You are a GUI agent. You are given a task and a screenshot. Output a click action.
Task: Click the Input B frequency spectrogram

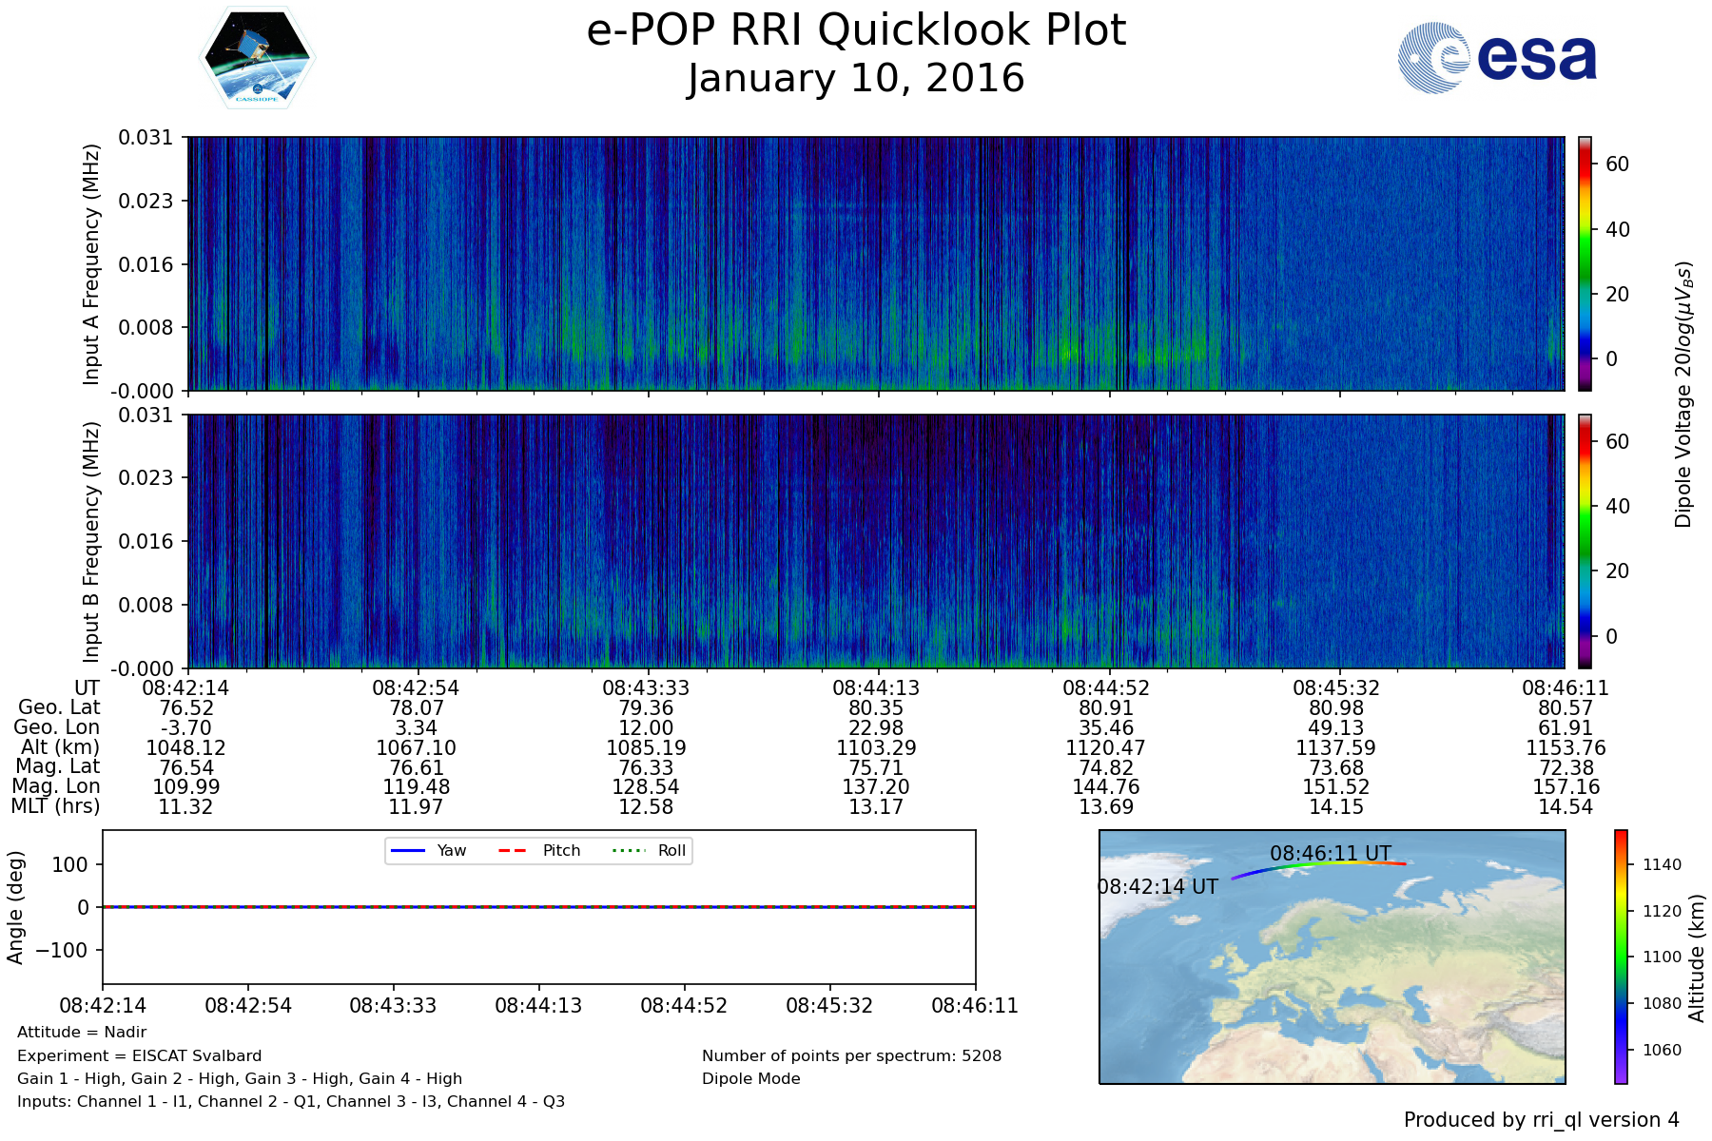(875, 541)
